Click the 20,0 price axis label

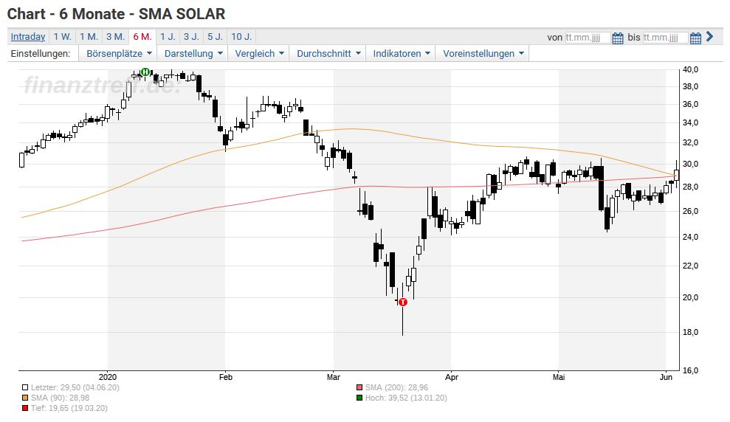[690, 297]
